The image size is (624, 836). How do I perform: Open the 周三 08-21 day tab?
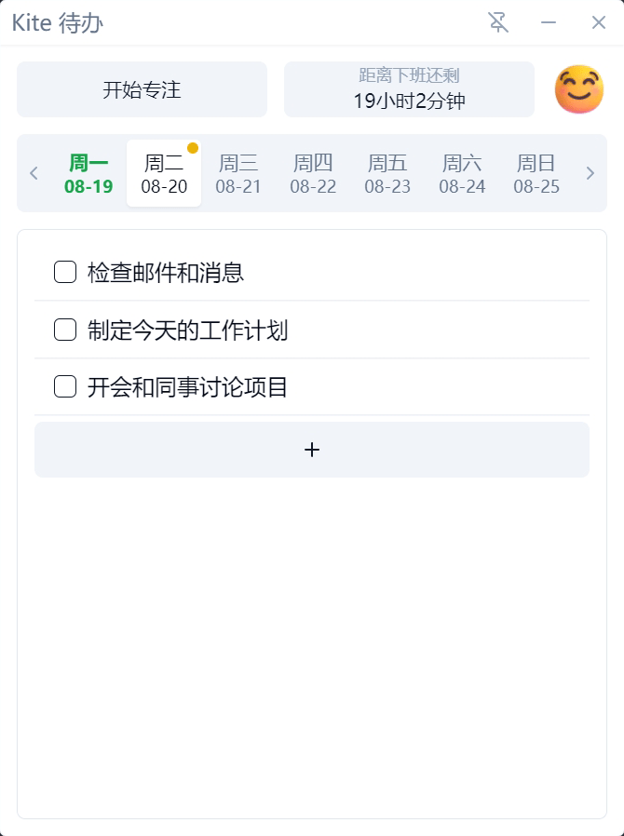click(x=238, y=174)
